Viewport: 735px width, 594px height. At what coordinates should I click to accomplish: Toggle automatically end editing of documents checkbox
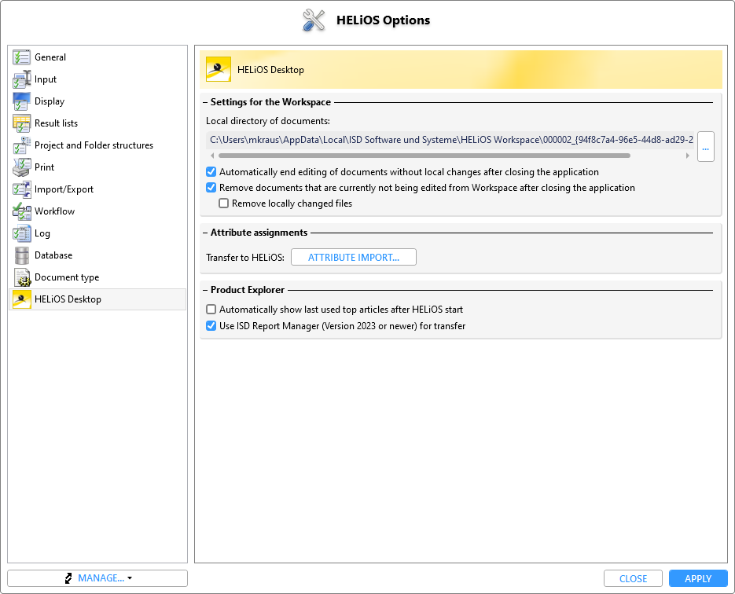click(x=211, y=172)
